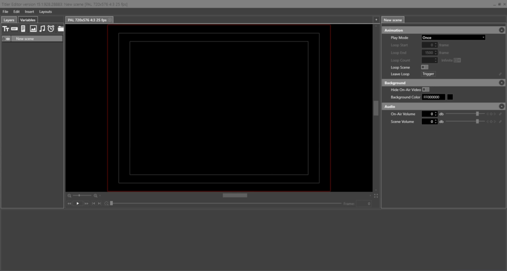Click the Background Color hex input field
The width and height of the screenshot is (507, 271).
point(433,97)
